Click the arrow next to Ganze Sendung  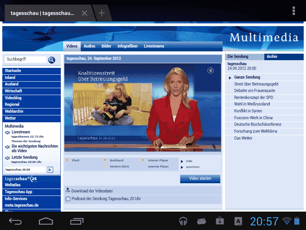[x=230, y=78]
